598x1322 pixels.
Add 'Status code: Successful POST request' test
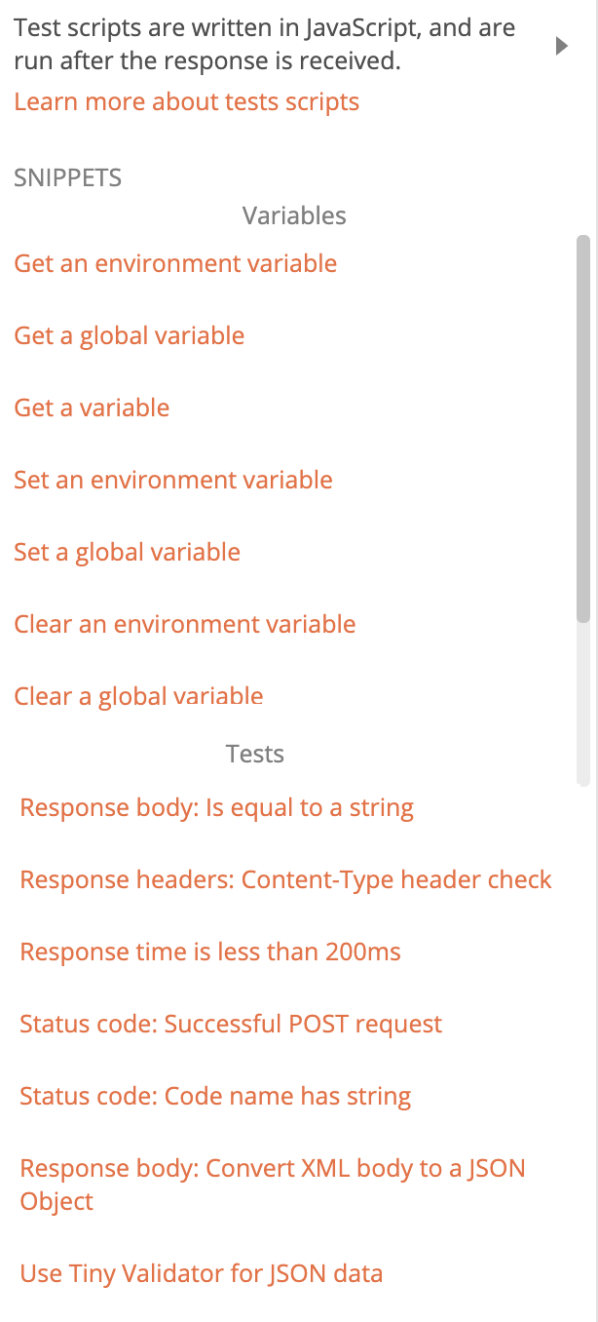pyautogui.click(x=231, y=1024)
